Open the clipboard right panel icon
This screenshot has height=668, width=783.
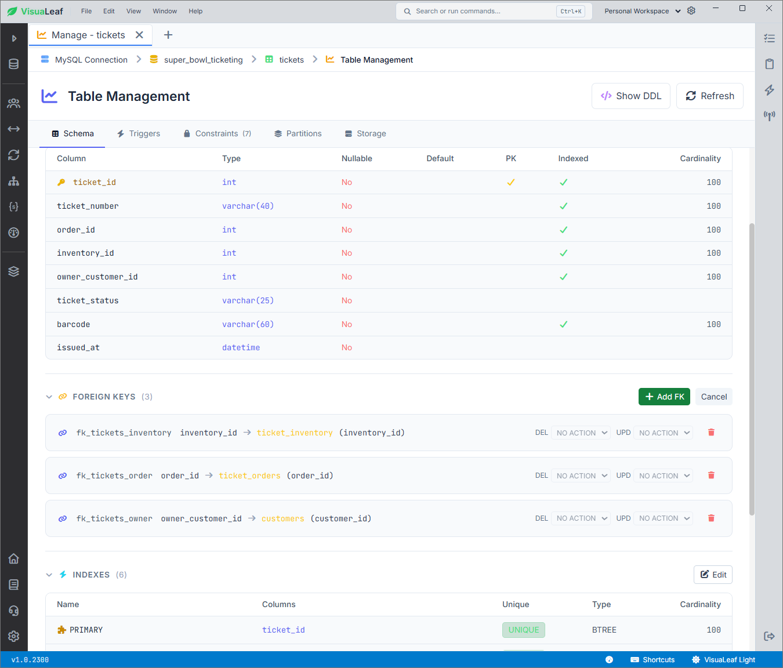770,64
